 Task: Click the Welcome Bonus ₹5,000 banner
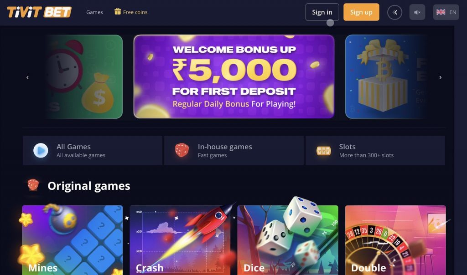[x=234, y=76]
